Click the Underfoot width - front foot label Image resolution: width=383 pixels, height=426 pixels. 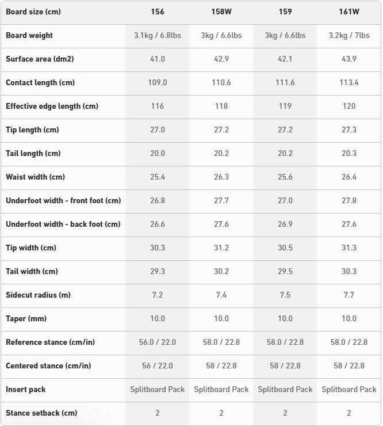[x=63, y=200]
